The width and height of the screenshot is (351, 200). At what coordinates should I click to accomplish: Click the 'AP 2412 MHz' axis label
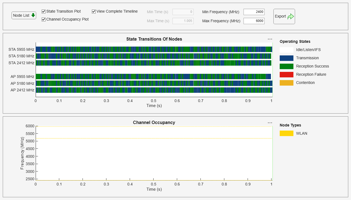coord(22,90)
